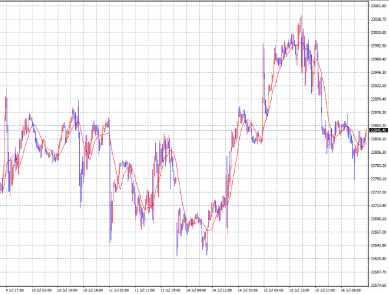
Task: Select the 22992.50 price axis label
Action: click(379, 46)
